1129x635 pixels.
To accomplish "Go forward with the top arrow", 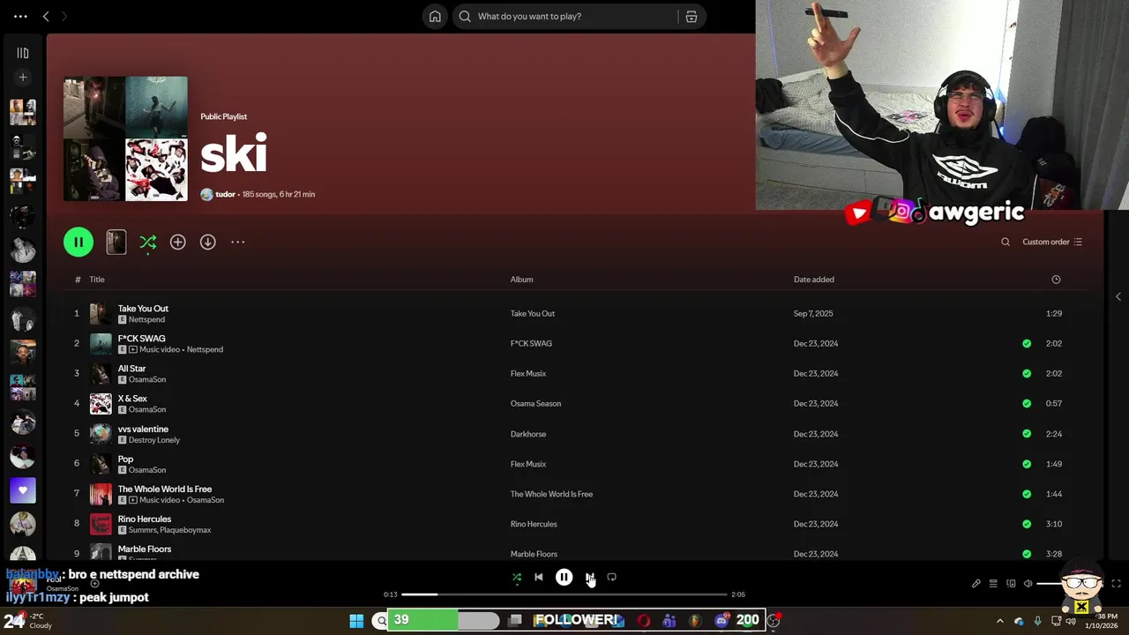I will 64,16.
